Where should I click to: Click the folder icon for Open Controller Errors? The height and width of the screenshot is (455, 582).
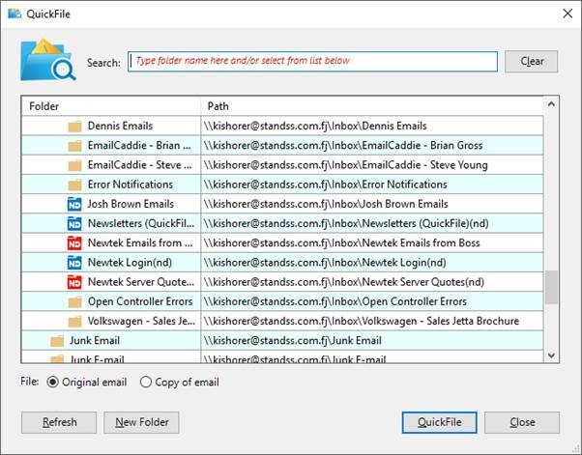pyautogui.click(x=74, y=302)
